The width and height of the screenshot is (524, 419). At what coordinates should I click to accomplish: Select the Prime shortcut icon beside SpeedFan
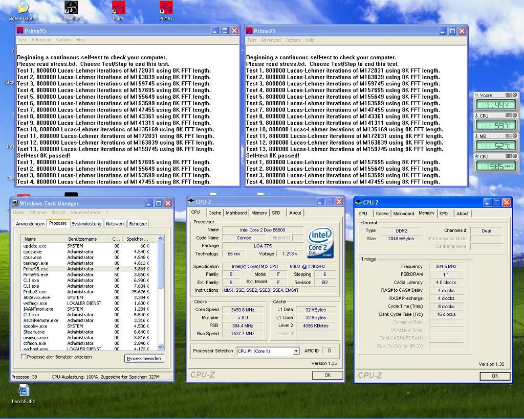click(118, 7)
